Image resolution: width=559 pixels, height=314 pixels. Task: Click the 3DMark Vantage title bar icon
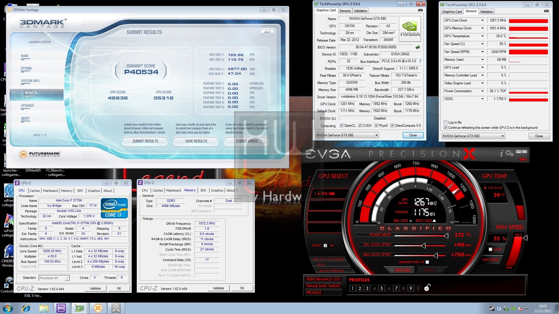click(9, 10)
